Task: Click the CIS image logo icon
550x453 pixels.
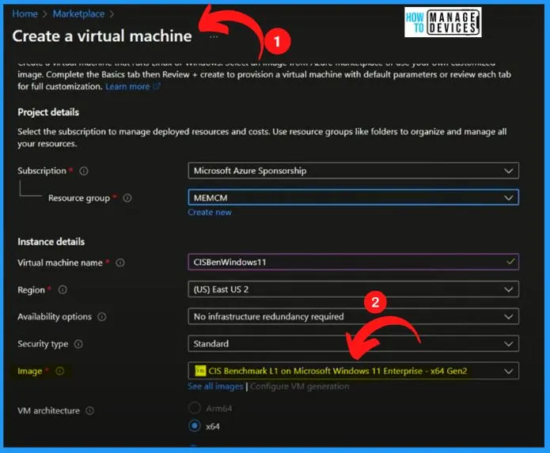Action: (200, 371)
